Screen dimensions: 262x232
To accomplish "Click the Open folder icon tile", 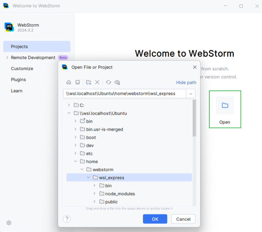I will tap(225, 105).
